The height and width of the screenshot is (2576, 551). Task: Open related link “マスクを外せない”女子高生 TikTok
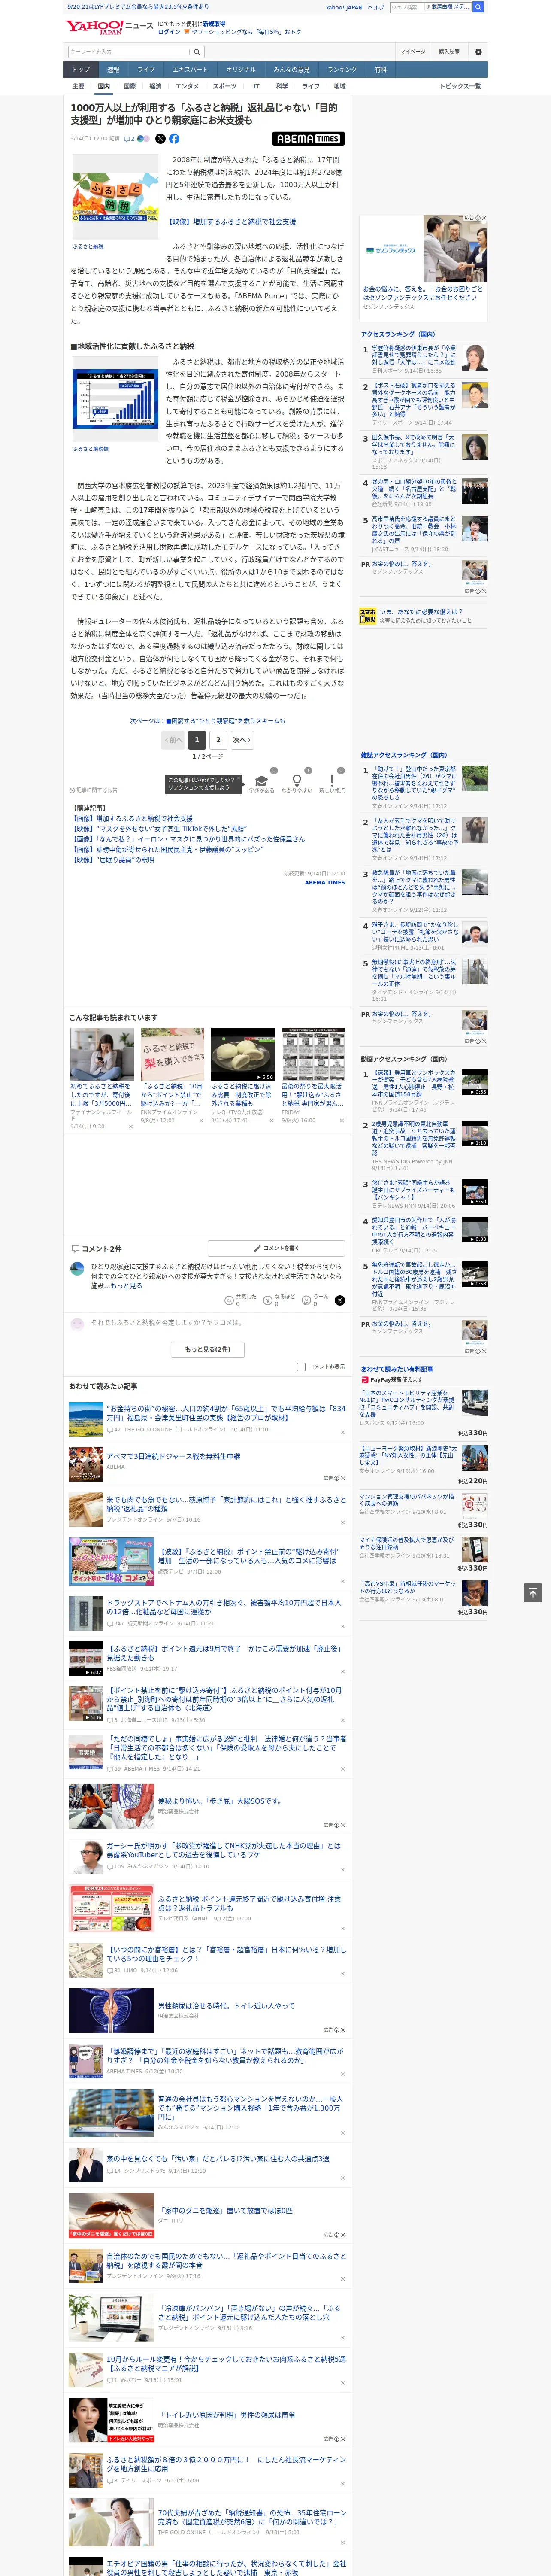[x=160, y=829]
